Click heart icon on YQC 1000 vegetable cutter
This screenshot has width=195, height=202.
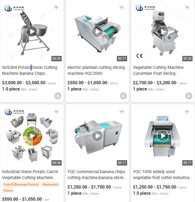point(187,112)
